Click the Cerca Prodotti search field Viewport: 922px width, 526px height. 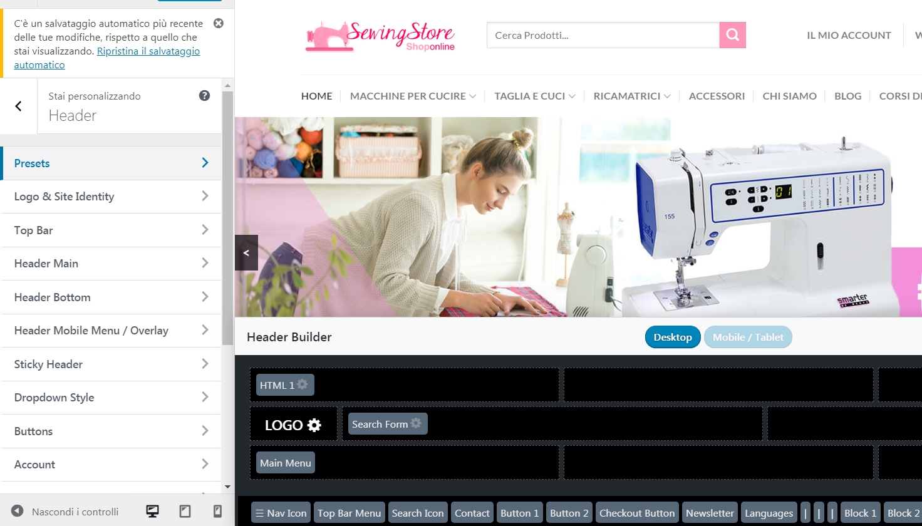(603, 35)
